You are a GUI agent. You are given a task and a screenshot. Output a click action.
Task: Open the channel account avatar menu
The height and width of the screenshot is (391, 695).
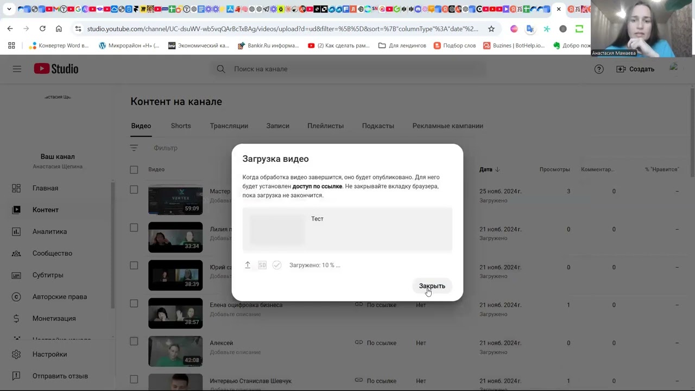(674, 68)
